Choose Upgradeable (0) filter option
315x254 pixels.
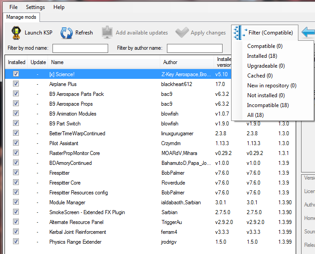(x=266, y=66)
